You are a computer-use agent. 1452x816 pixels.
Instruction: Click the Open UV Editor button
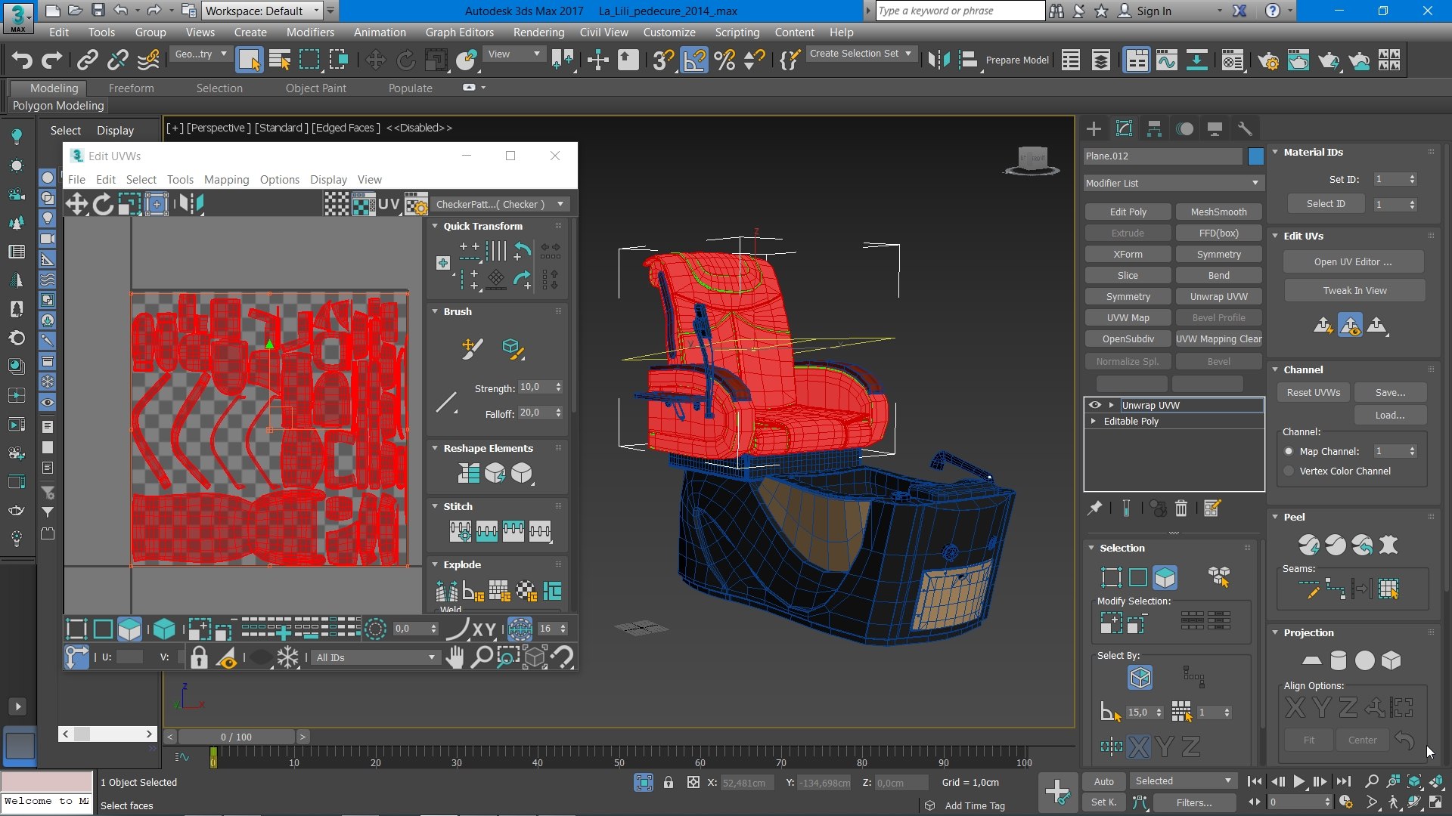(1353, 261)
